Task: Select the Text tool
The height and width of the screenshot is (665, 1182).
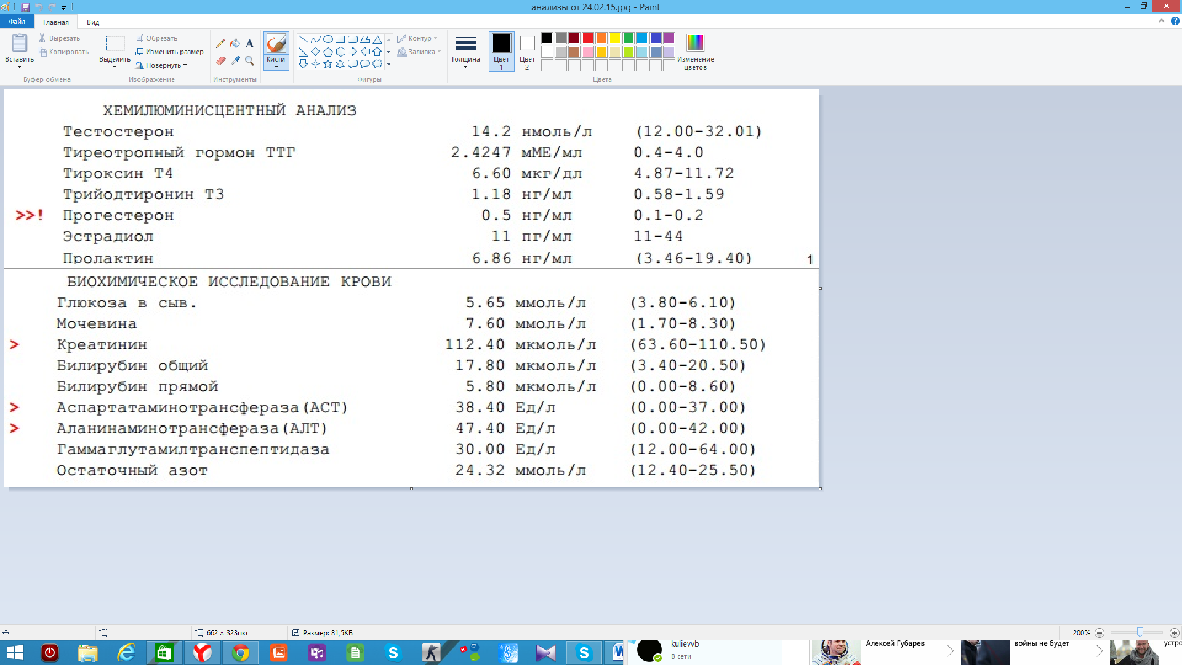Action: point(249,44)
